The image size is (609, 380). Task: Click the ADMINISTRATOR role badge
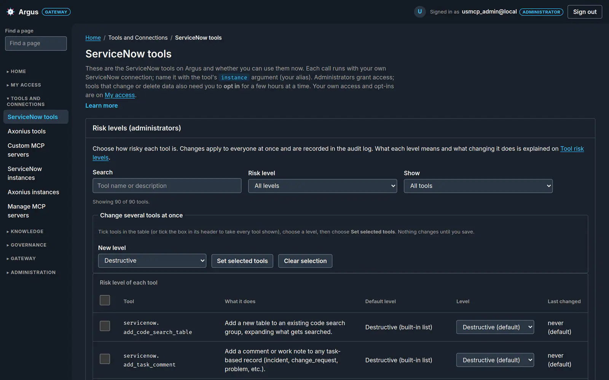(541, 12)
